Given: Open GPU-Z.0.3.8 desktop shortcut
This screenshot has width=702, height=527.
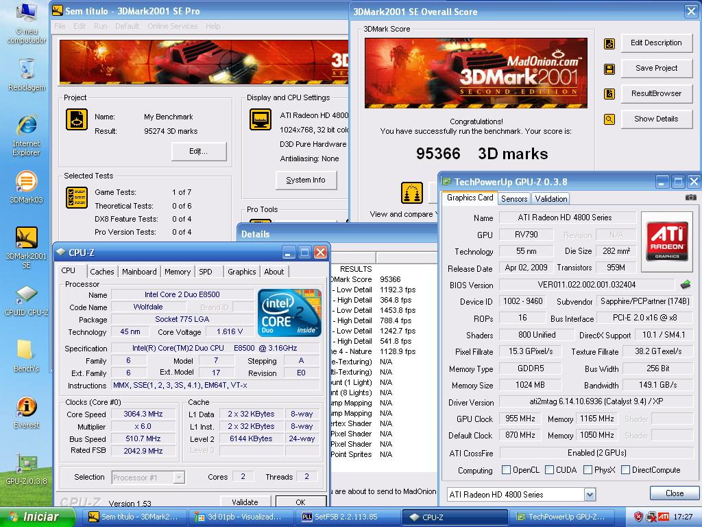Looking at the screenshot, I should click(27, 469).
